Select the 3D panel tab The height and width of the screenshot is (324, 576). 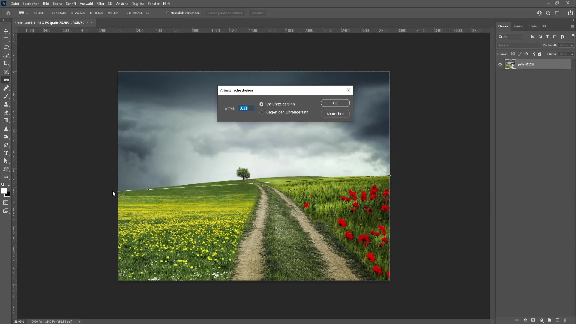tap(545, 26)
